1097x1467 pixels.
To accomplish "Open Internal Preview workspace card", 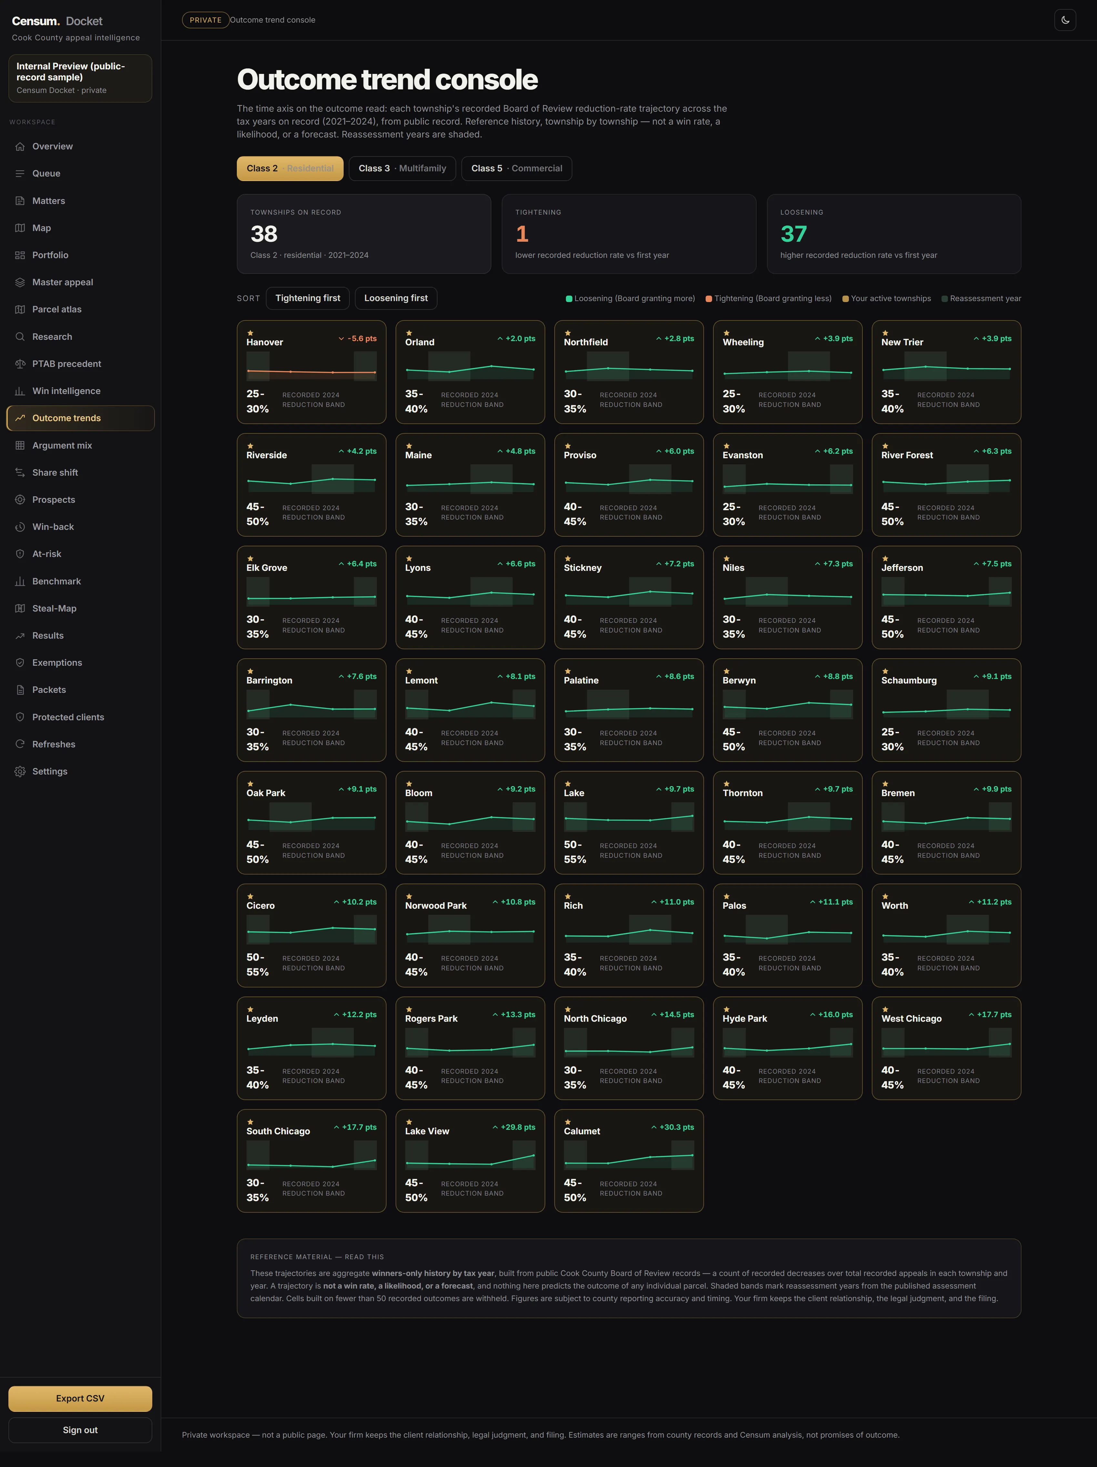I will [80, 78].
